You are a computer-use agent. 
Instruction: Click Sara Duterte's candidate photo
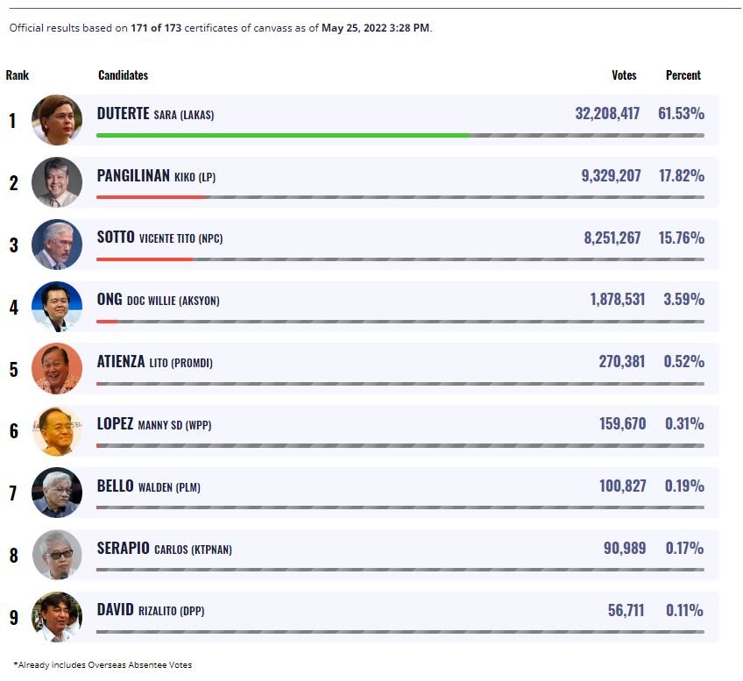(x=57, y=120)
